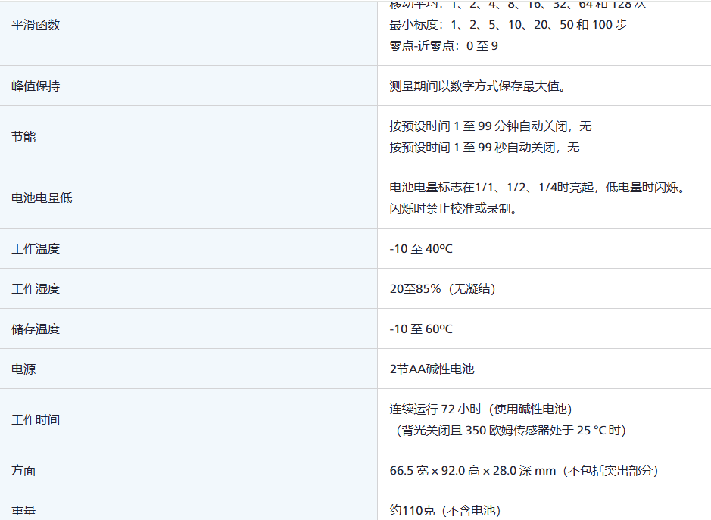
Task: Click the 闪烁时禁止校准或录制 text
Action: pyautogui.click(x=454, y=209)
